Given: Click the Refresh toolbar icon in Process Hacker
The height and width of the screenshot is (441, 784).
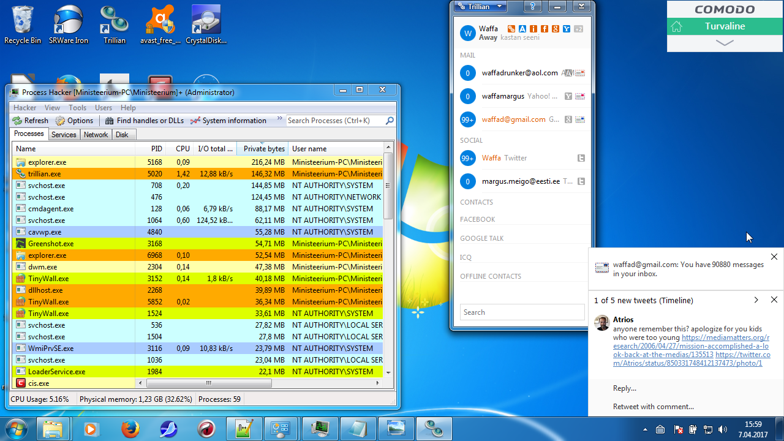Looking at the screenshot, I should pyautogui.click(x=18, y=121).
